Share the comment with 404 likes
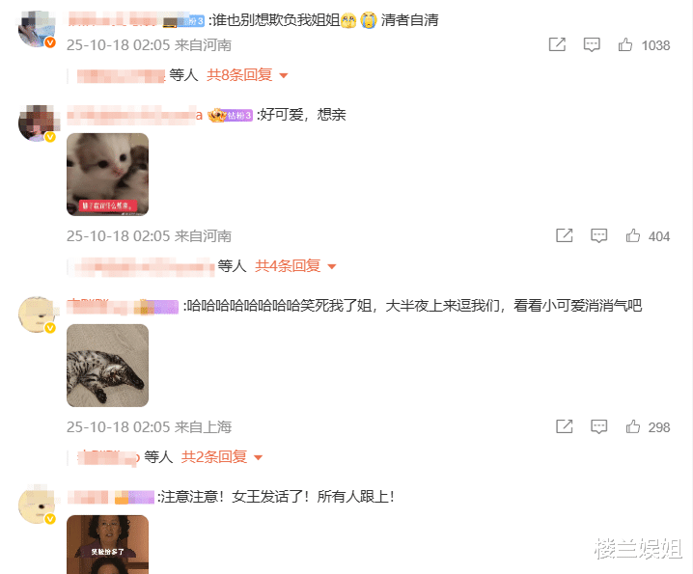Image resolution: width=693 pixels, height=574 pixels. coord(565,235)
